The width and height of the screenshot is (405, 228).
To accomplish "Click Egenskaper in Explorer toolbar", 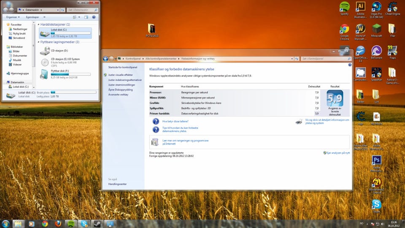I will tap(33, 17).
